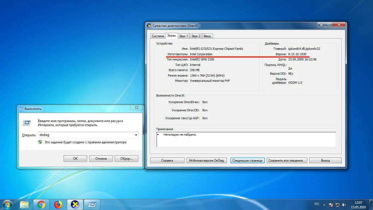Switch to the Система tab
Screen dimensions: 373x210
pyautogui.click(x=158, y=36)
